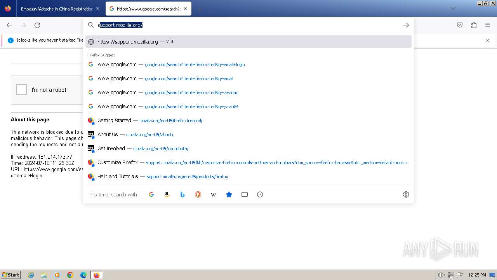Viewport: 497px width, 280px height.
Task: Select google.com q=yavin84 suggestion
Action: (x=248, y=107)
